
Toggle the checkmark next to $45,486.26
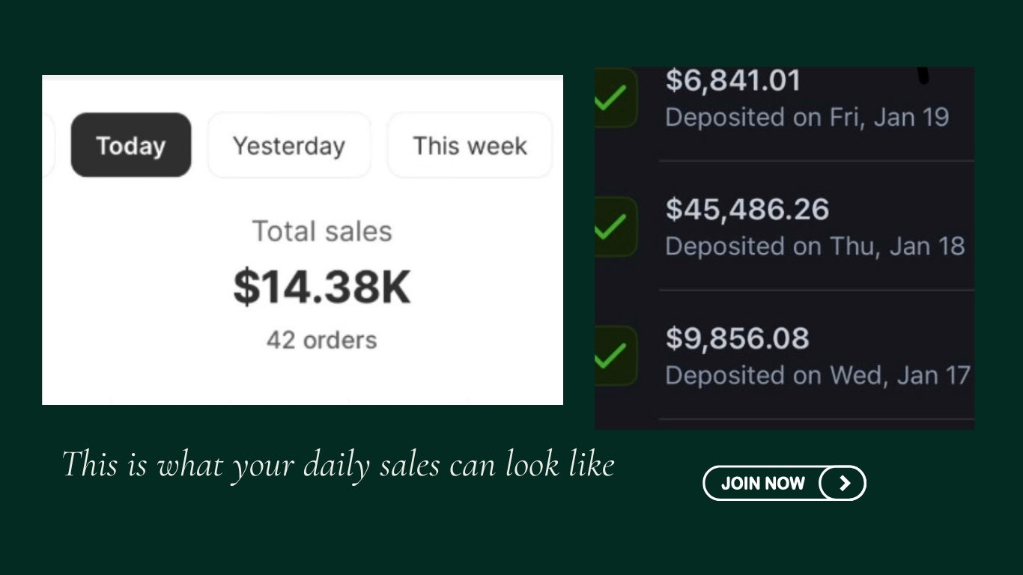(x=616, y=227)
